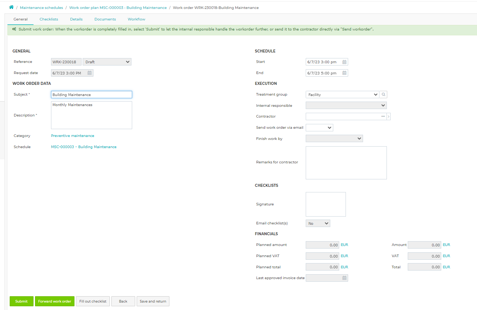Open the Preventive maintenance category link
Image resolution: width=477 pixels, height=310 pixels.
pyautogui.click(x=73, y=136)
